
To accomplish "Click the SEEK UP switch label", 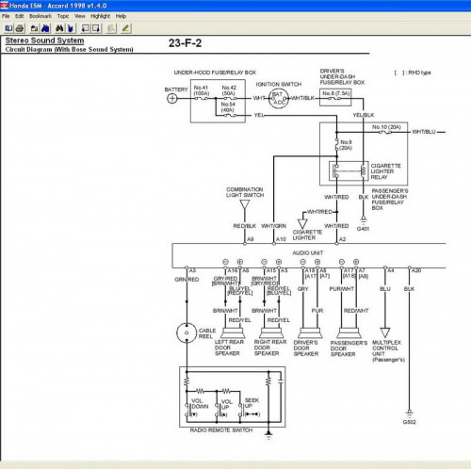I will point(252,403).
